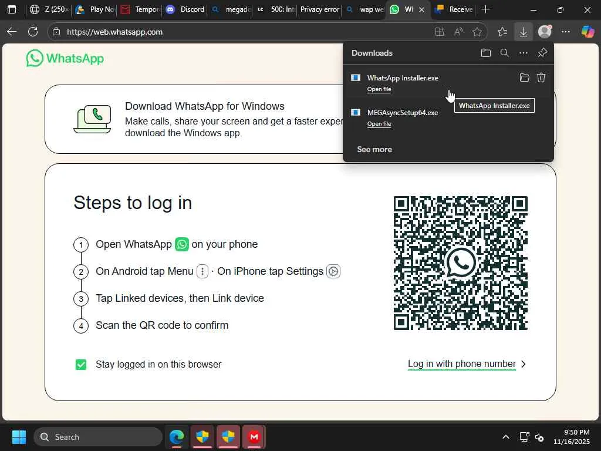Switch to the megadc search tab
This screenshot has width=601, height=451.
click(x=231, y=9)
